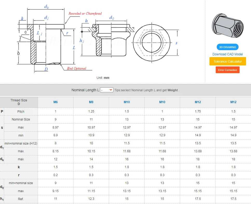This screenshot has width=251, height=204.
Task: Select the M6 column header
Action: tap(55, 102)
